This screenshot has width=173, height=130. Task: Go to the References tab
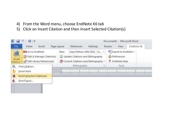76,46
